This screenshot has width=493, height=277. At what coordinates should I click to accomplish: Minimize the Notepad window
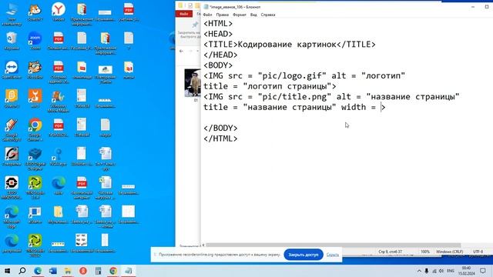click(473, 7)
